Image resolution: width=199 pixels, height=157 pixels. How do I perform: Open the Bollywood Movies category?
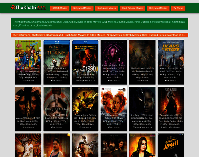(x=82, y=8)
